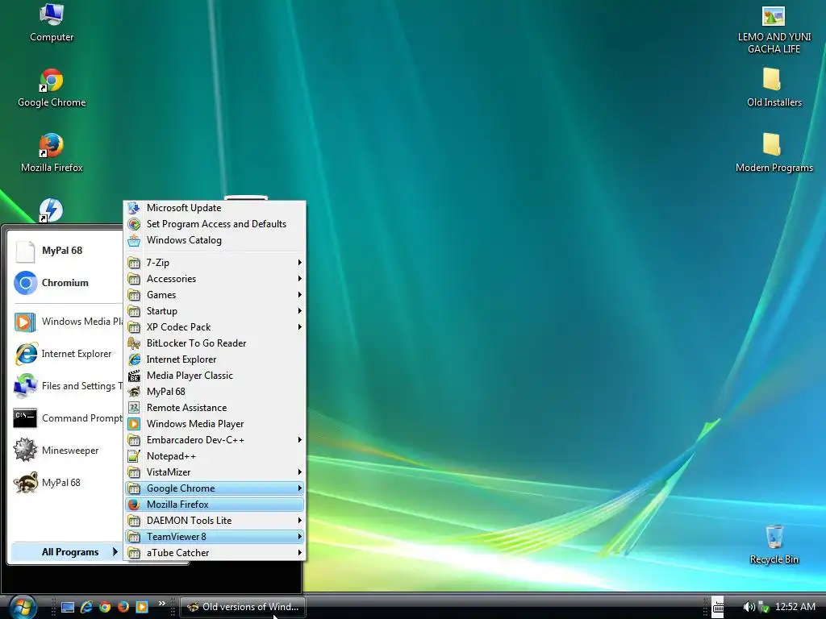Open the Google Chrome desktop shortcut

coord(52,89)
